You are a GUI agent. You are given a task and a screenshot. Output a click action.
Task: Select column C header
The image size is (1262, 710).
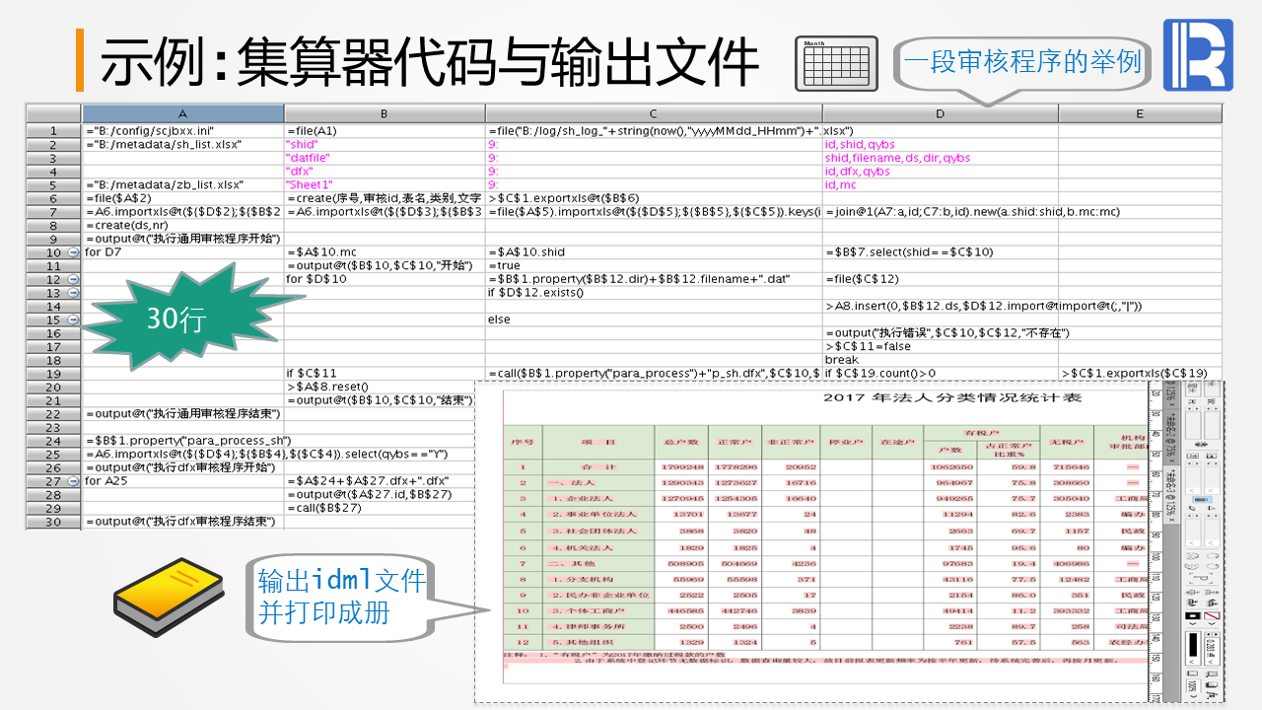tap(654, 113)
